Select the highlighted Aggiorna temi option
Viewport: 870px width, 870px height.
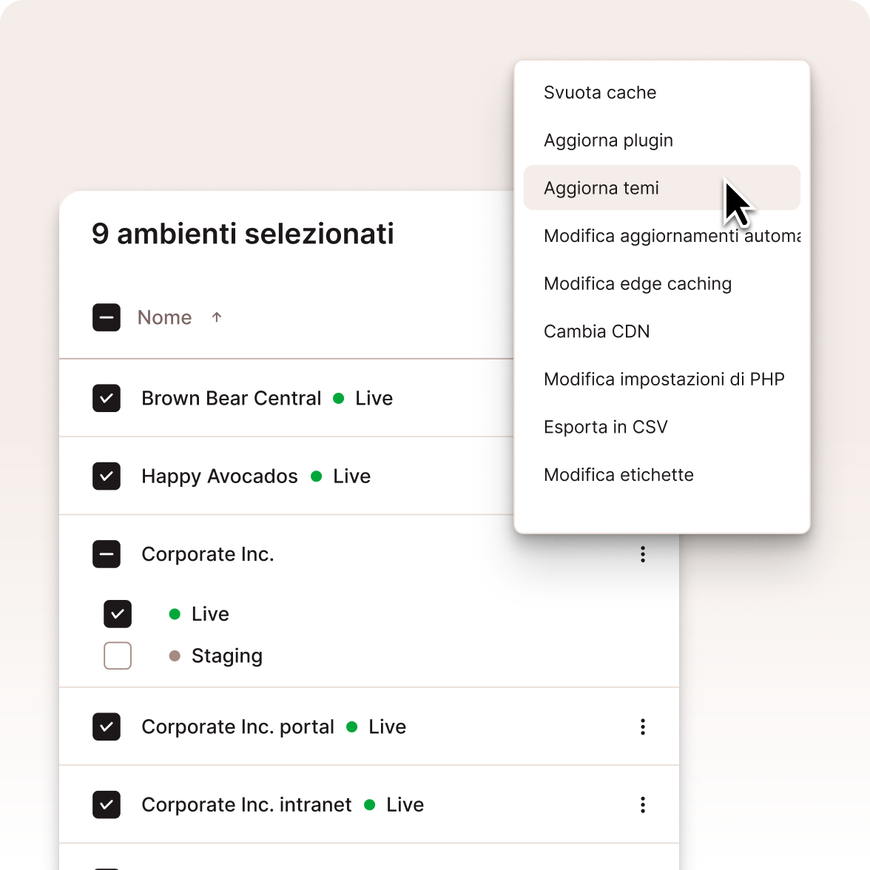pyautogui.click(x=662, y=188)
